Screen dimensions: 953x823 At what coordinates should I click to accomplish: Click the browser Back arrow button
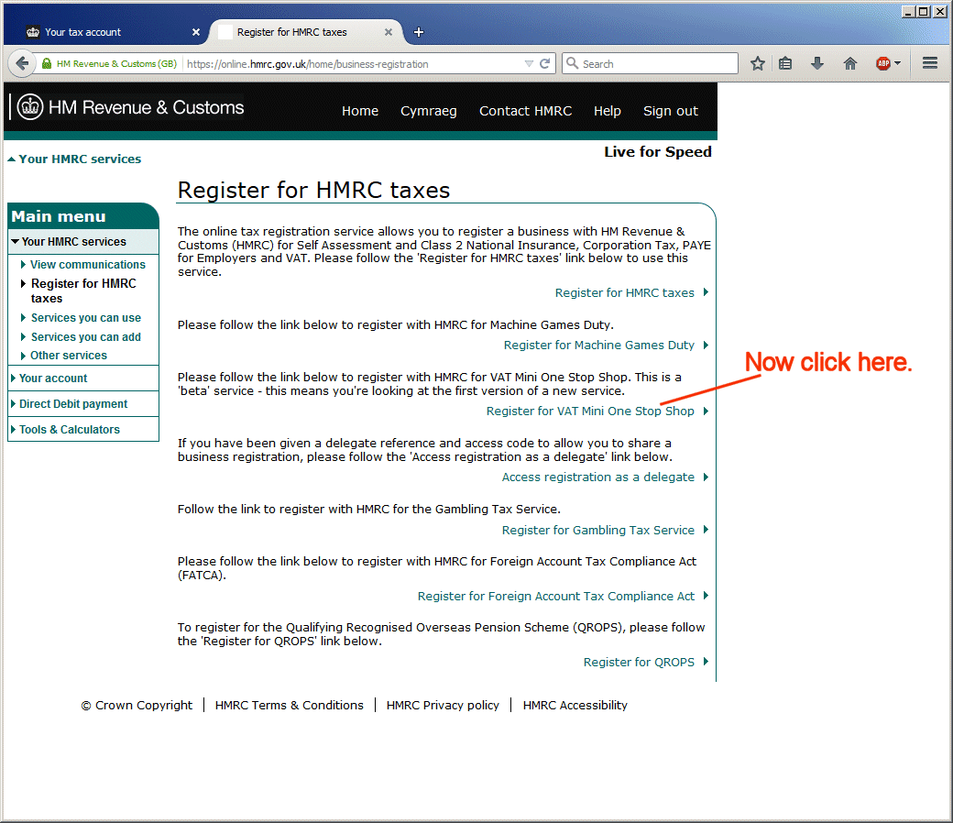pos(23,63)
